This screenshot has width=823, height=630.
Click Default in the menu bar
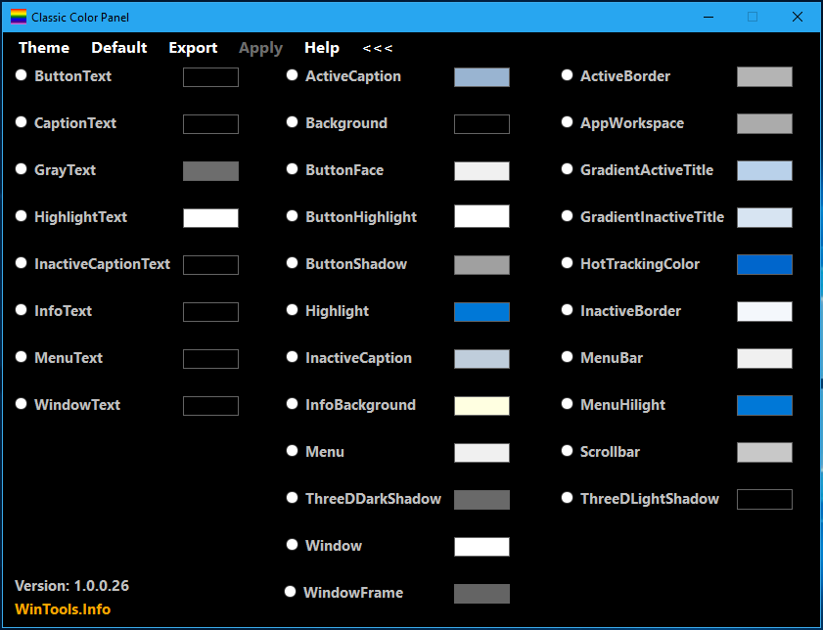(119, 48)
